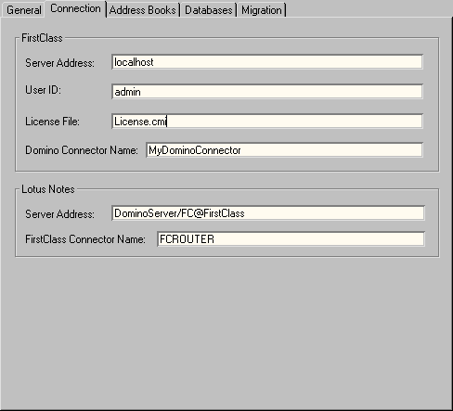453x411 pixels.
Task: Click the User ID field showing admin
Action: pyautogui.click(x=267, y=92)
